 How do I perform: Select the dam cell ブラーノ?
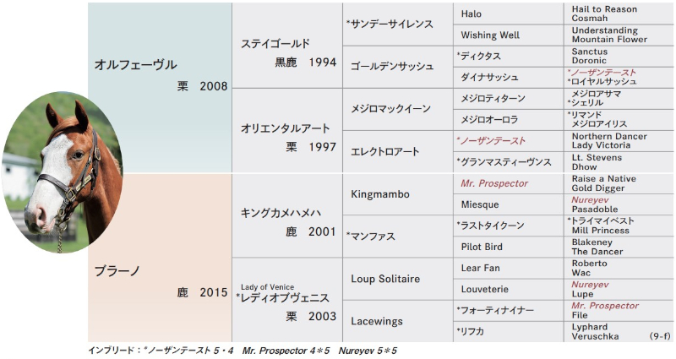[160, 258]
